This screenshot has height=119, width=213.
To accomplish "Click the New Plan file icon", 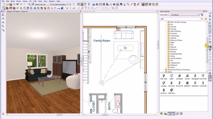I will pos(4,4).
